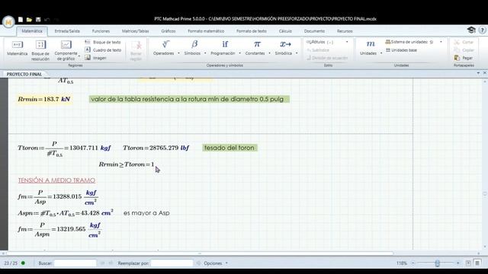Insert a Cuadro de texto
This screenshot has width=488, height=274.
[x=103, y=49]
